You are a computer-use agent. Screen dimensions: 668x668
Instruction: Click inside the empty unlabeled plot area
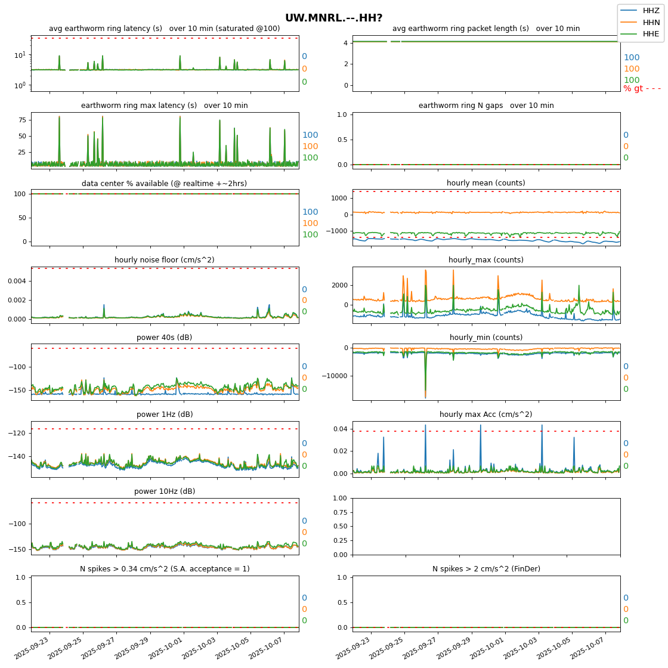(485, 526)
